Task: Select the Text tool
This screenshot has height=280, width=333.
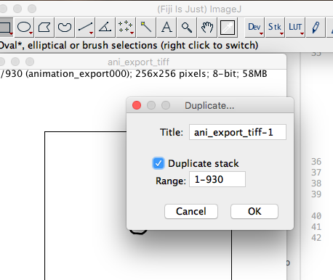Action: click(x=166, y=27)
